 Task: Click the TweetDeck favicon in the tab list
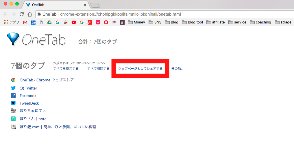pos(13,103)
